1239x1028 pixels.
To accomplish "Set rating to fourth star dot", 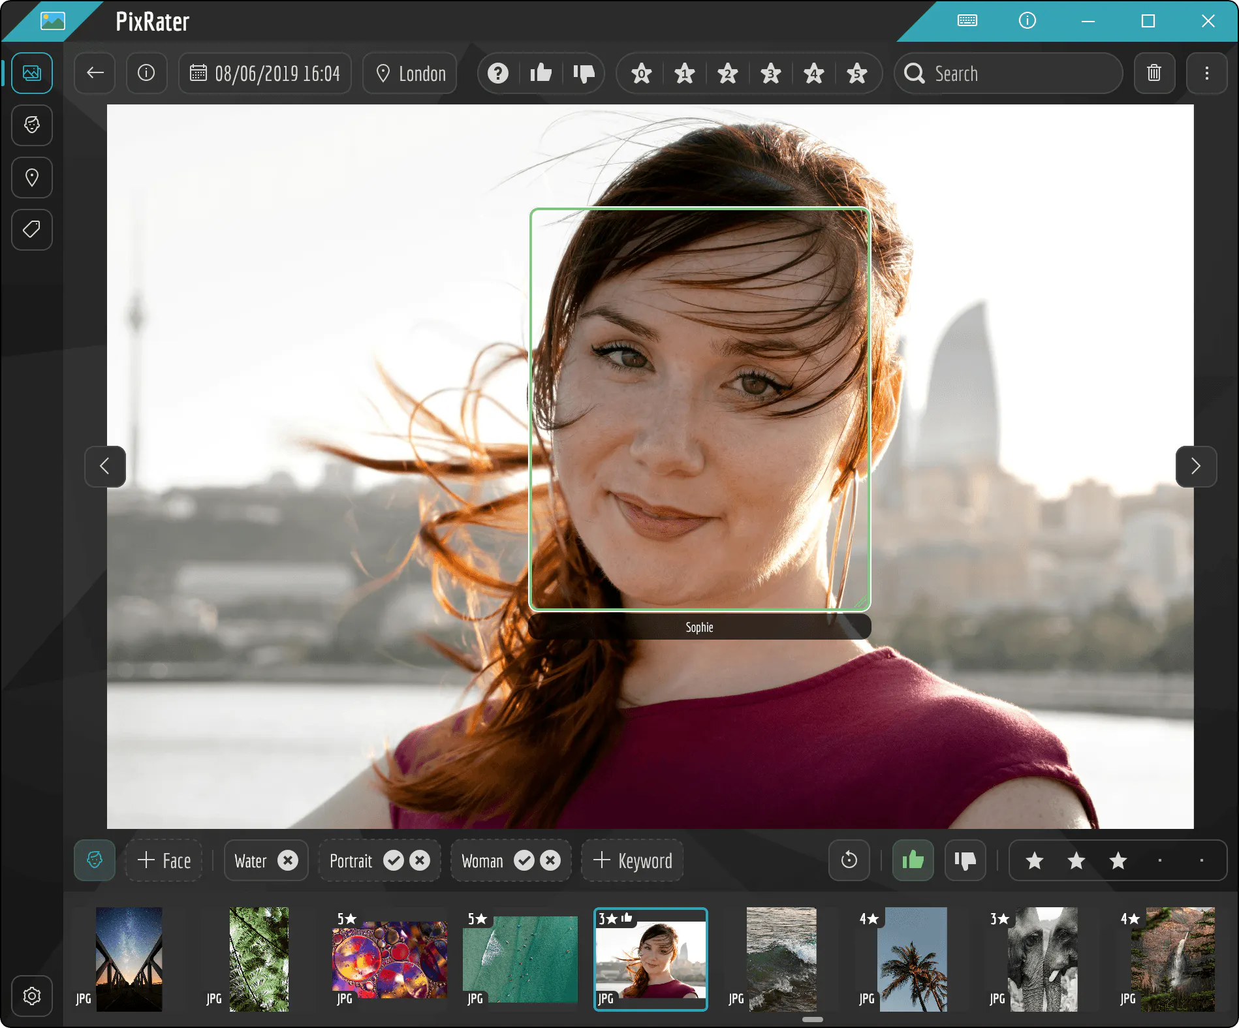I will pyautogui.click(x=1160, y=860).
